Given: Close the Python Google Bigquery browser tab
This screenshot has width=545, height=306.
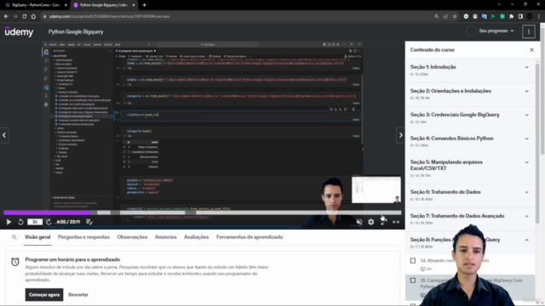Looking at the screenshot, I should click(x=134, y=5).
